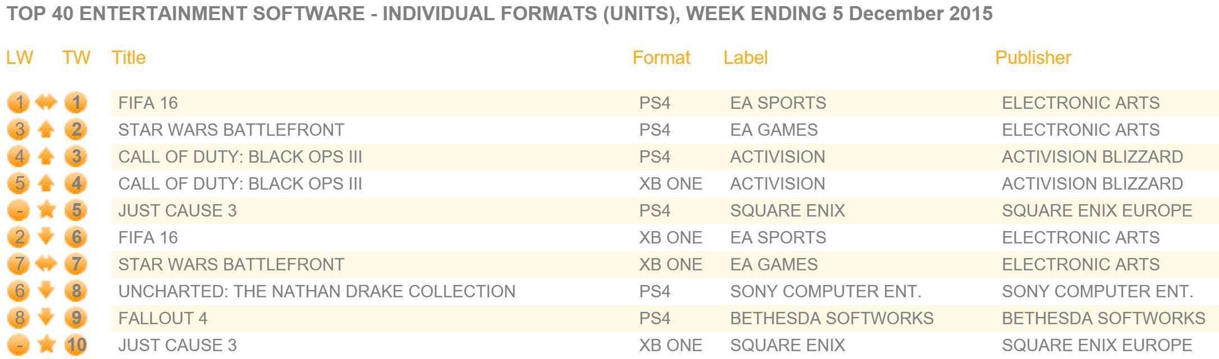This screenshot has width=1219, height=359.
Task: Click the no-change arrows icon for Star Wars Battlefront XB ONE
Action: click(x=46, y=264)
